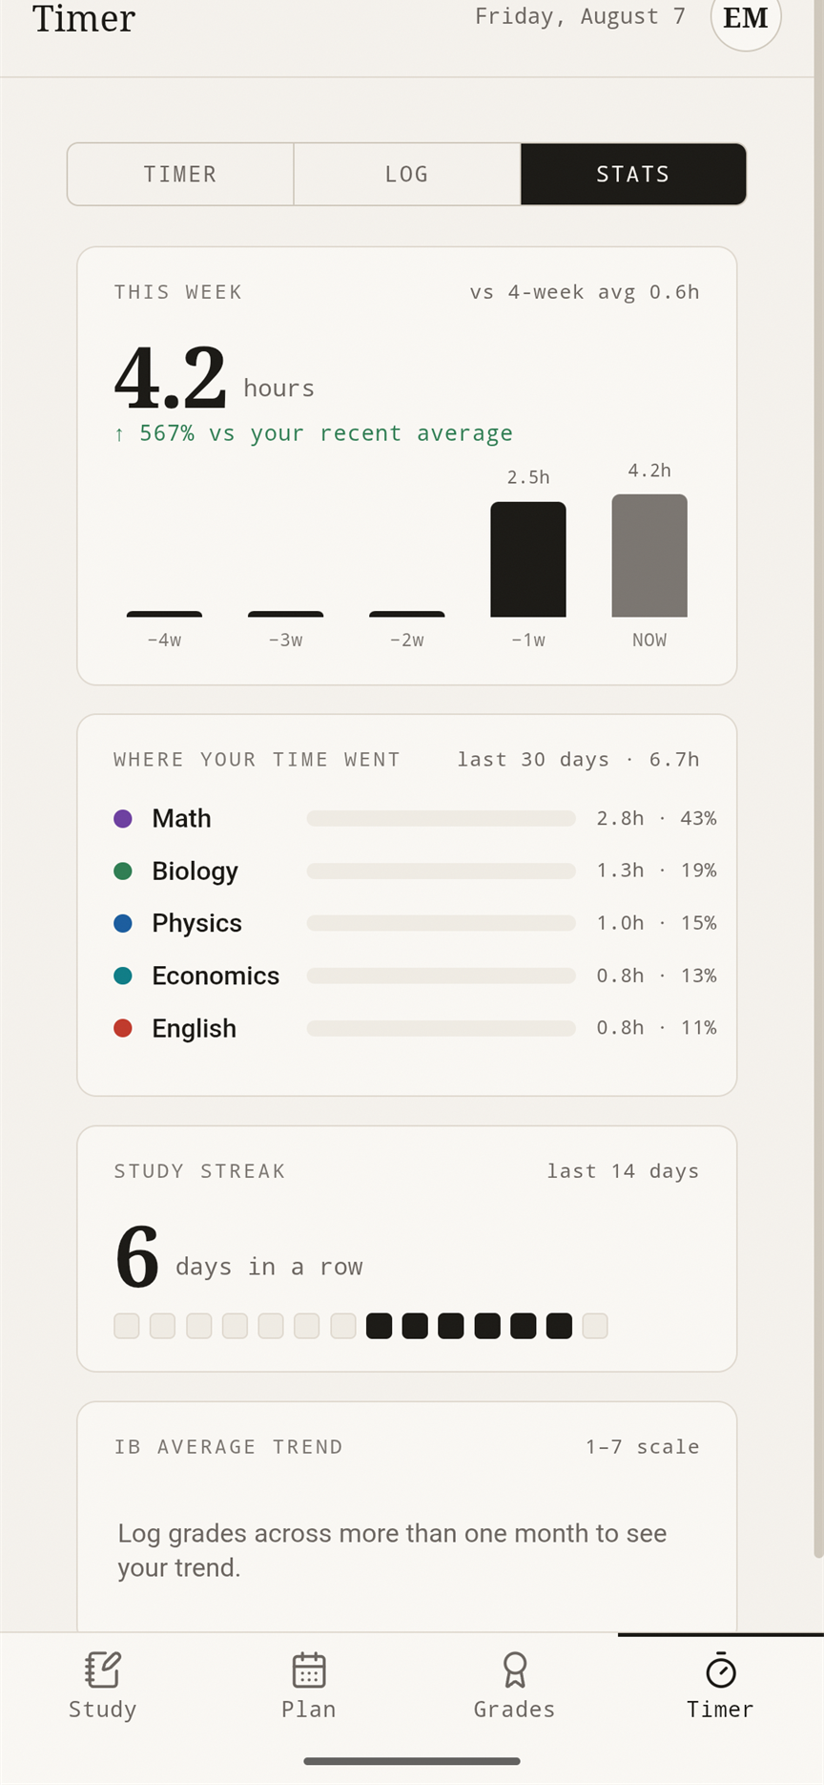Select the -1w bar in chart
Viewport: 824px width, 1785px height.
[x=528, y=559]
